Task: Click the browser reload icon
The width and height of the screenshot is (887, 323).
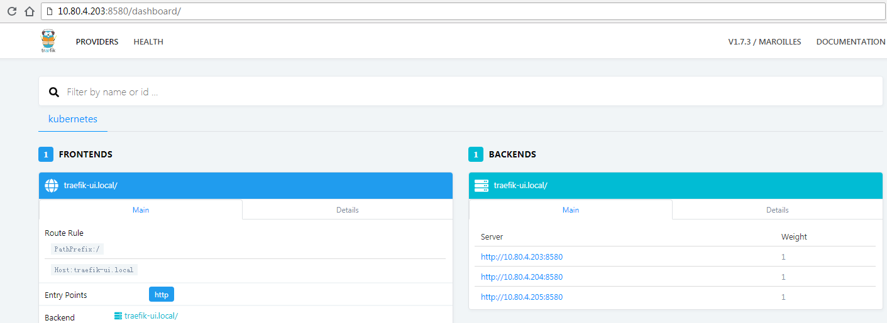Action: (12, 11)
